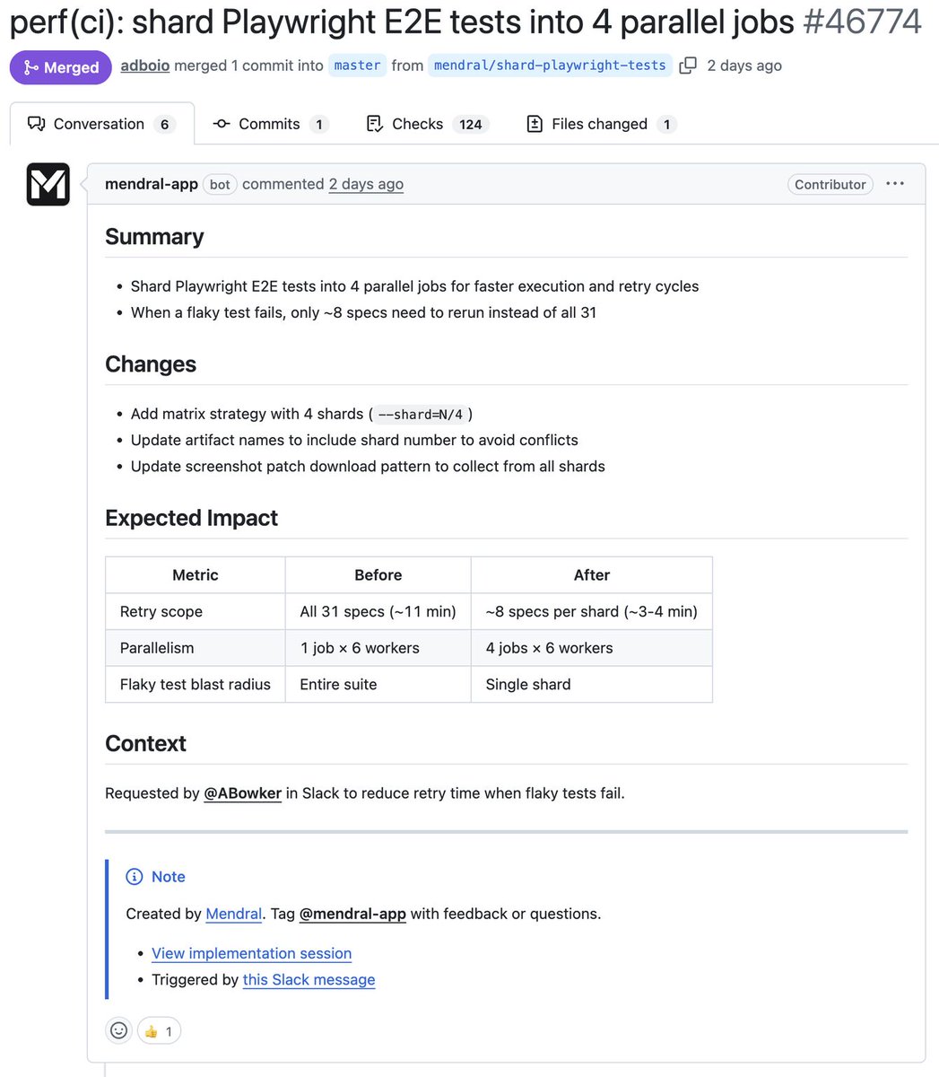The width and height of the screenshot is (939, 1077).
Task: Open the View implementation session link
Action: pos(252,953)
